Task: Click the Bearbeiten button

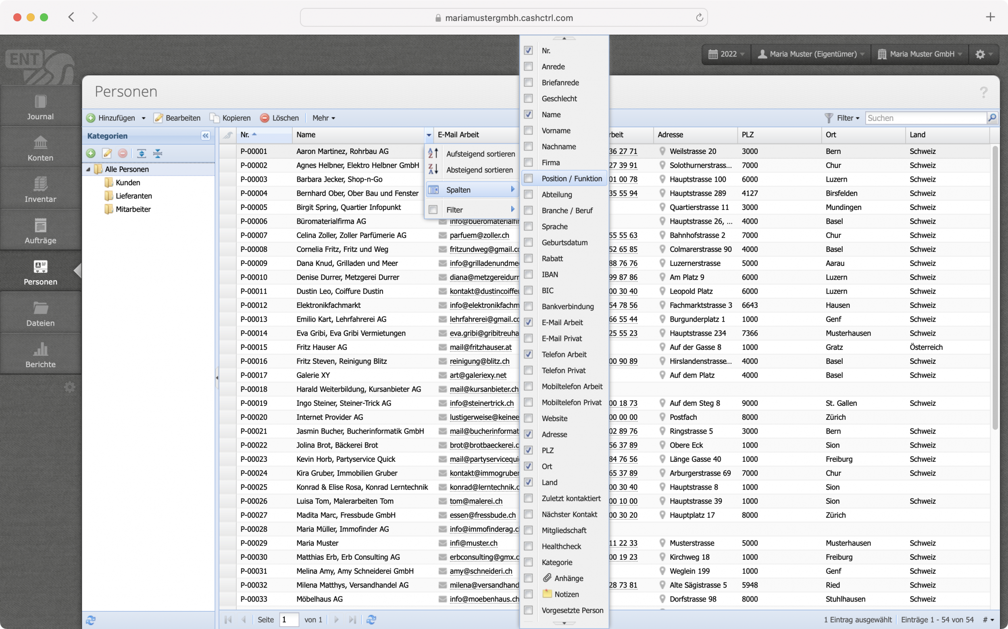Action: click(177, 118)
